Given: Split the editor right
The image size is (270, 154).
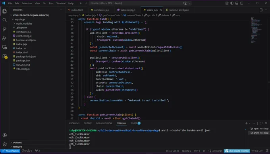Looking at the screenshot, I should [261, 10].
